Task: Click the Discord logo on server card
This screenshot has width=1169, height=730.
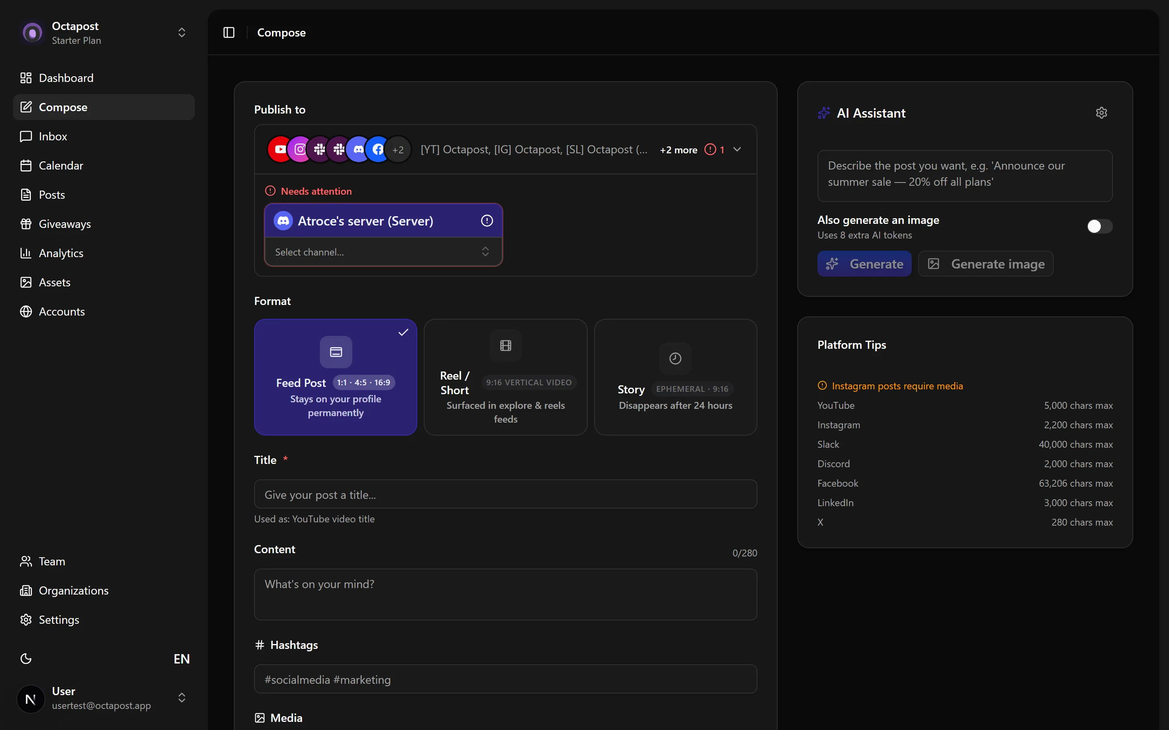Action: pyautogui.click(x=283, y=221)
